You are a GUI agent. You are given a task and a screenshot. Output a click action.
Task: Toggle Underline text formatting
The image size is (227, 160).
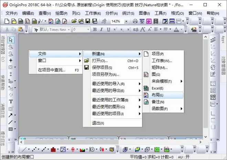(108, 29)
